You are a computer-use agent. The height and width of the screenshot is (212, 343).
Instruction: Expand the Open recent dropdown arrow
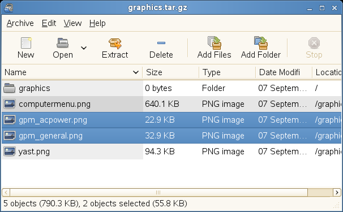pos(84,47)
